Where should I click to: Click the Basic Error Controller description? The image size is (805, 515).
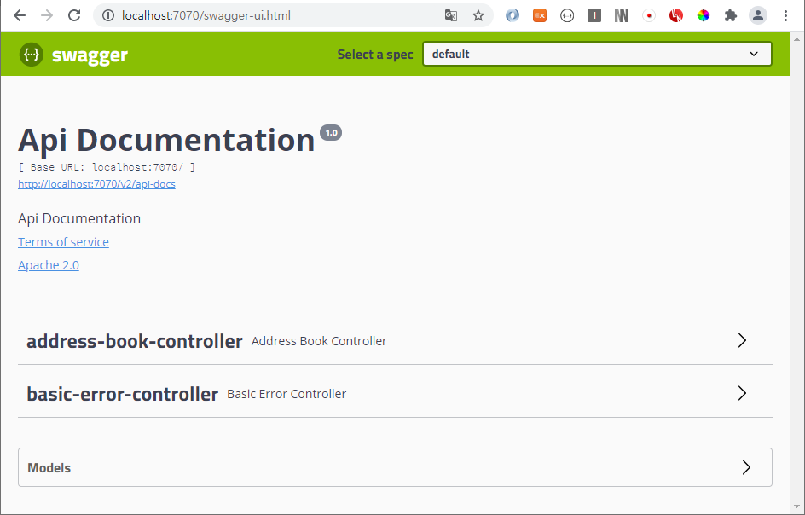[287, 394]
